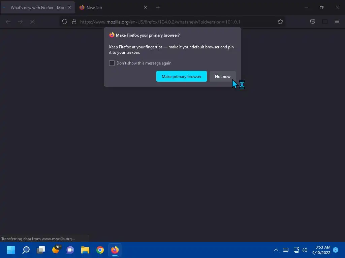This screenshot has height=258, width=345.
Task: Open the weather widget showing 91°
Action: 56,250
